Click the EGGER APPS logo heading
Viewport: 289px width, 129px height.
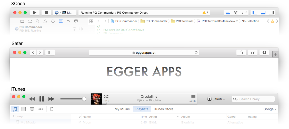pos(144,71)
